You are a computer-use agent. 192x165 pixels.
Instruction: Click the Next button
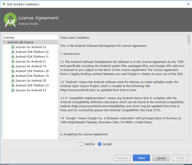141,158
